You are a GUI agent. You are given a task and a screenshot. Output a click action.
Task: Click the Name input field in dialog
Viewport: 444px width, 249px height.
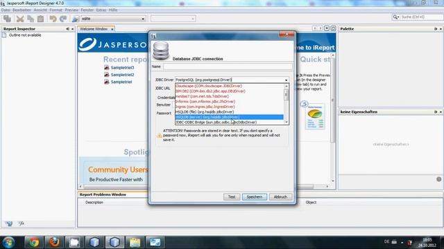point(228,66)
